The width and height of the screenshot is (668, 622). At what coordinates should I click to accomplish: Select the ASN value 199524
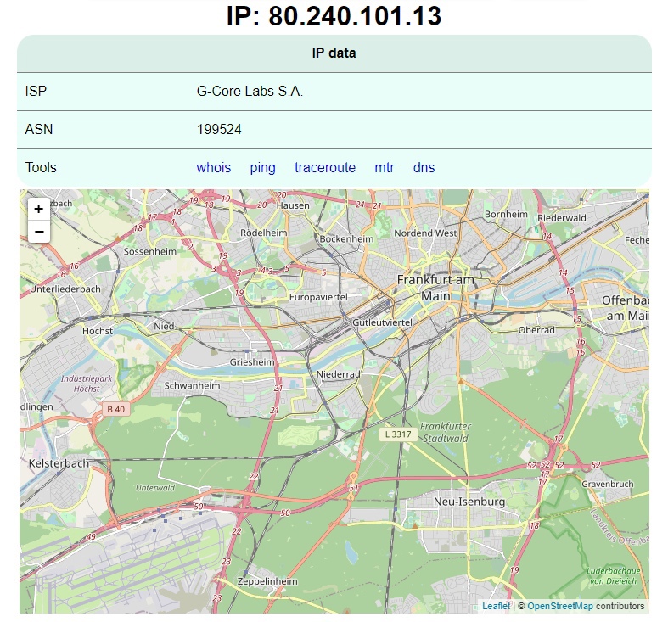tap(219, 130)
